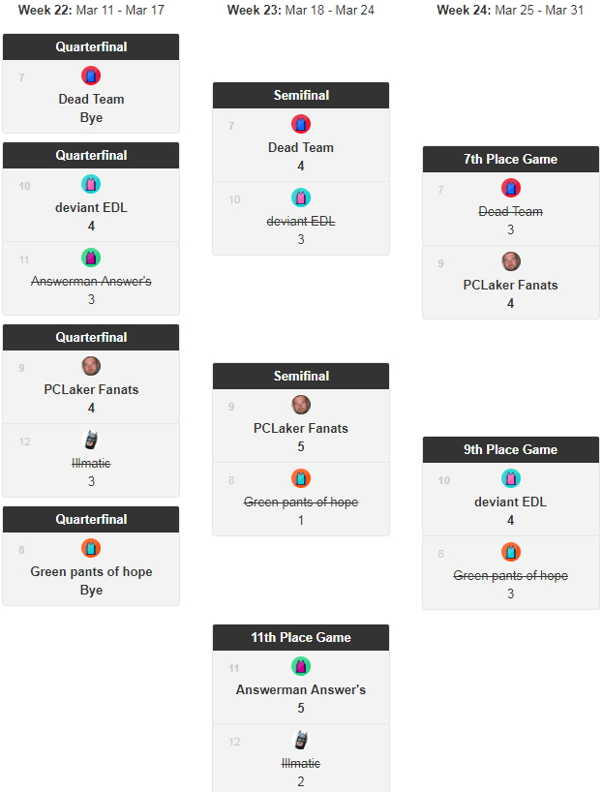
Task: Click the 9th Place Game header
Action: tap(511, 449)
